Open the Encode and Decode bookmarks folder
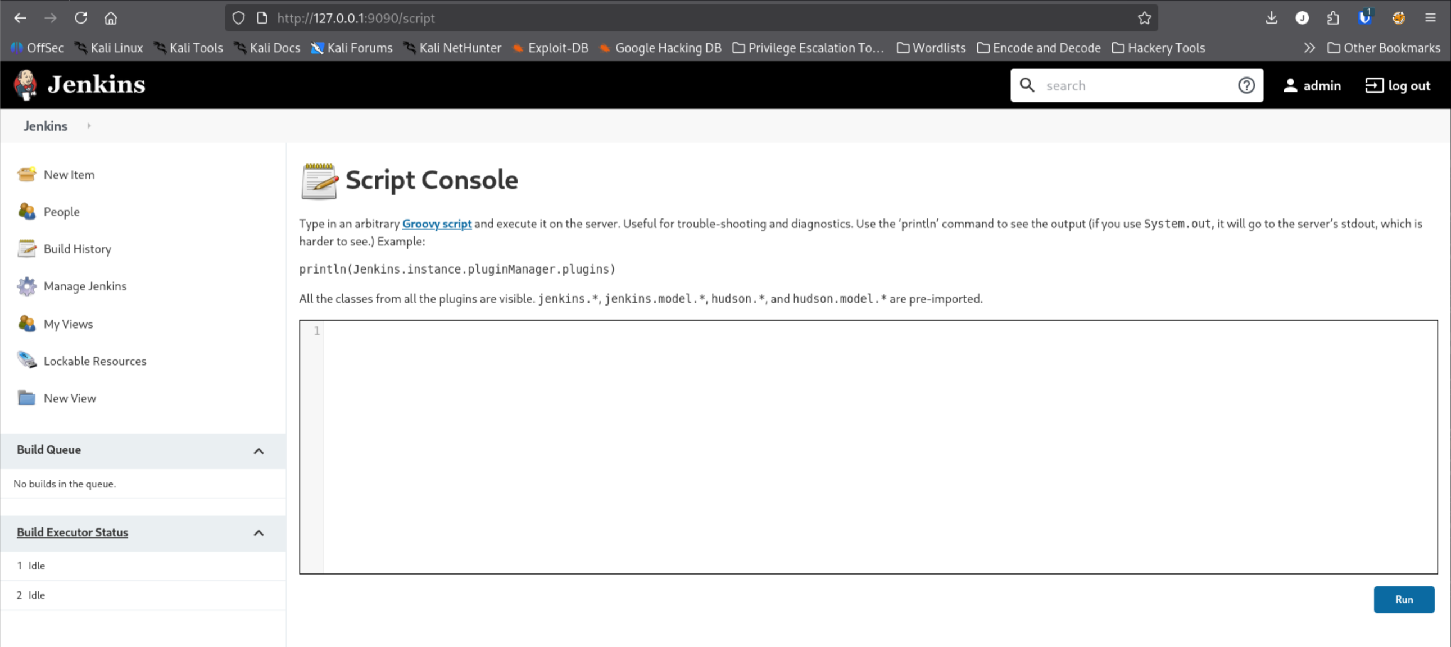The height and width of the screenshot is (647, 1451). tap(1039, 48)
